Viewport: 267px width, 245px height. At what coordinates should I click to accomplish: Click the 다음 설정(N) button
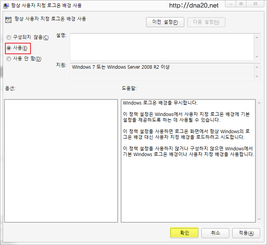point(206,22)
